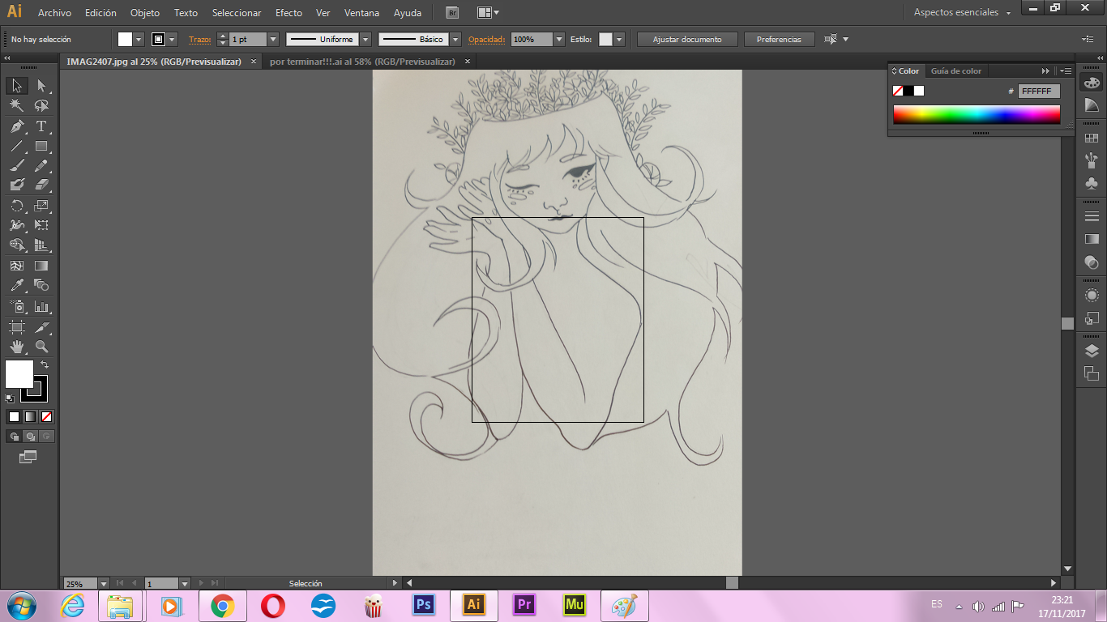Select the Hand tool

click(17, 347)
